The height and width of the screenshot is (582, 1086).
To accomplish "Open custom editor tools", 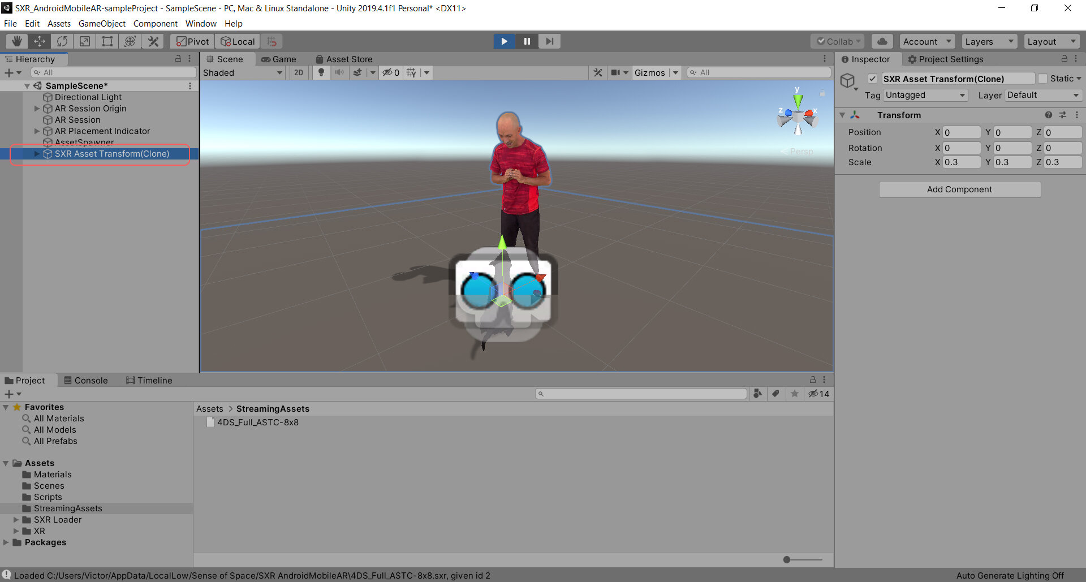I will [x=153, y=41].
